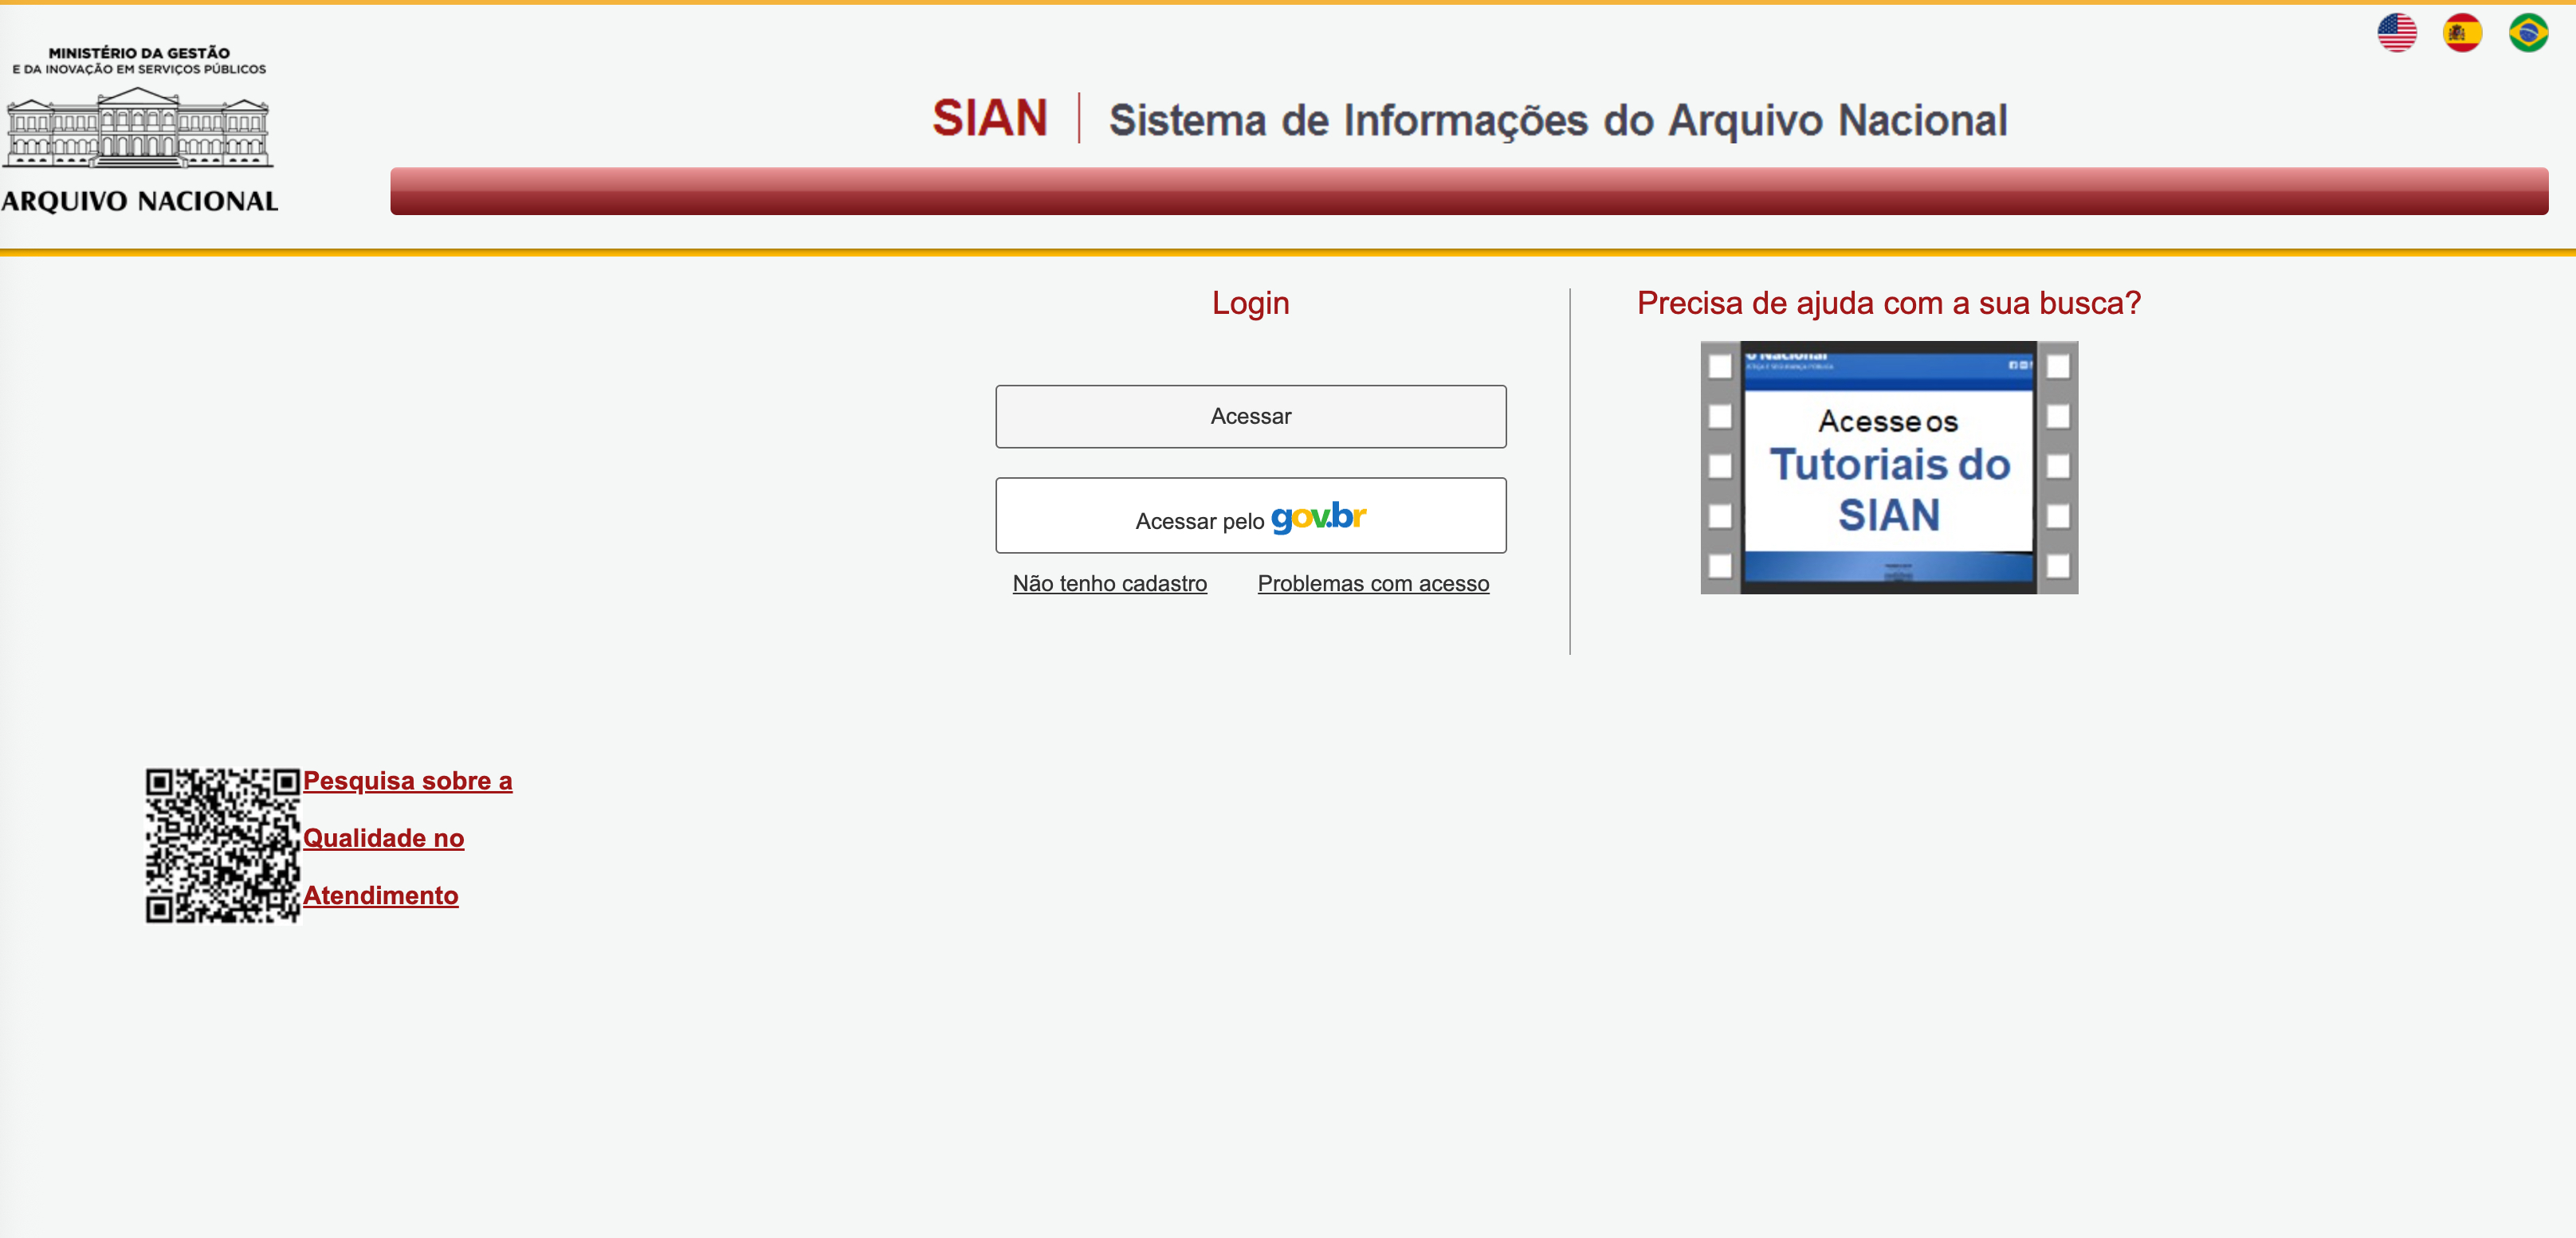Click the 'Atendimento' link line
This screenshot has width=2576, height=1238.
click(x=380, y=895)
